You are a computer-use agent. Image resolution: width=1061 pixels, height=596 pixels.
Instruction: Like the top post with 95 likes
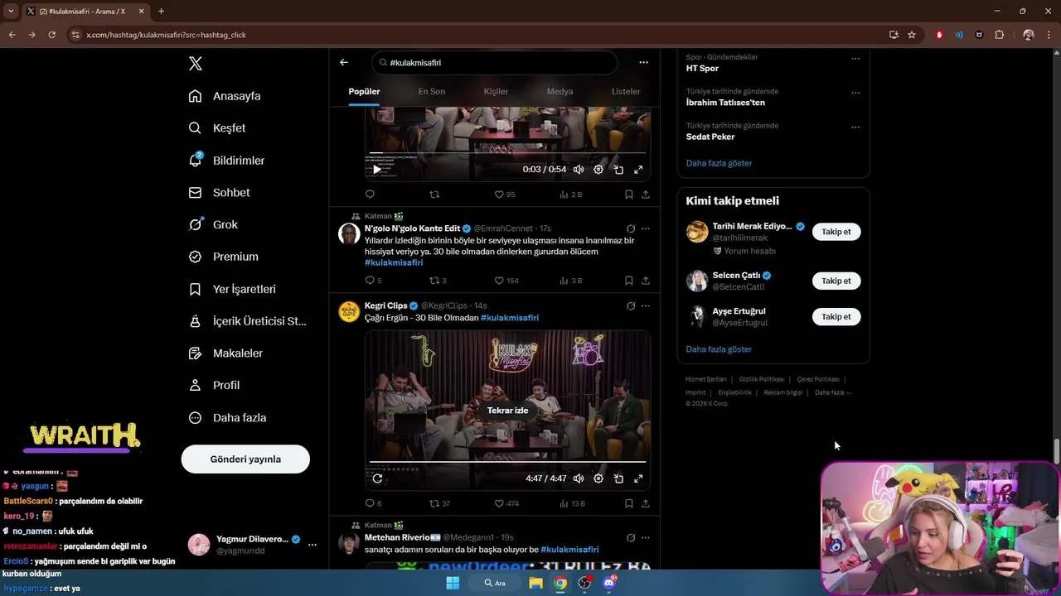[504, 195]
